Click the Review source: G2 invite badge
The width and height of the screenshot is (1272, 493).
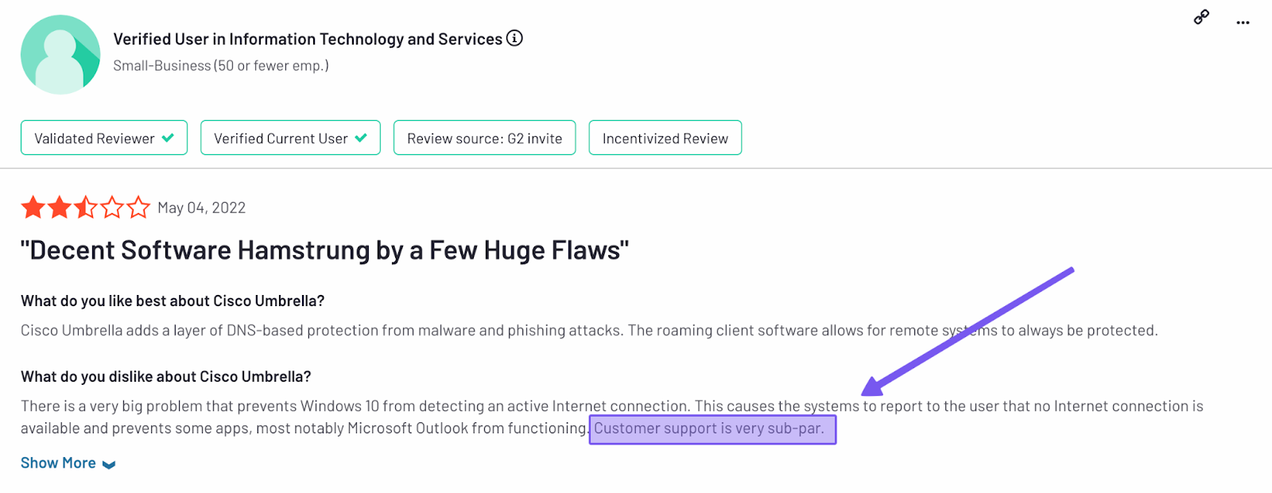[x=484, y=138]
